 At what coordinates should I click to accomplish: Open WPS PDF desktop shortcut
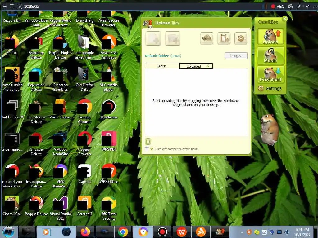pyautogui.click(x=109, y=141)
